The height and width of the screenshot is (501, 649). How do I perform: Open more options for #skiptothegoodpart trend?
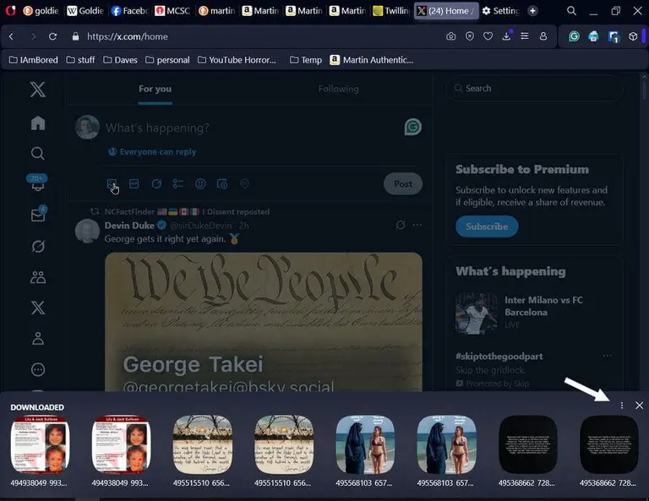coord(607,356)
